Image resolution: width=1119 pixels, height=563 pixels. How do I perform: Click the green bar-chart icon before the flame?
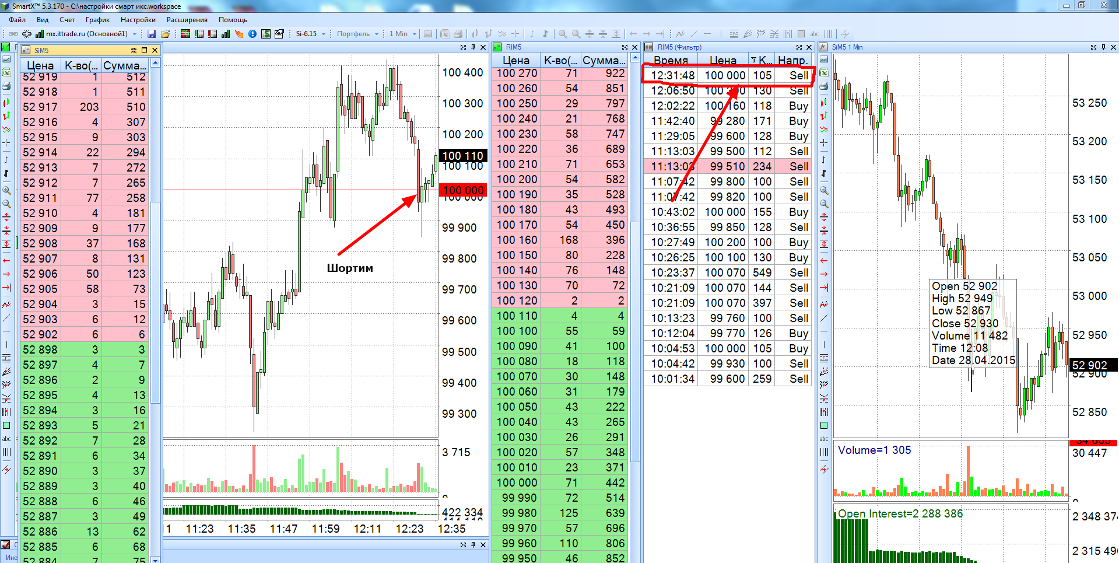[226, 34]
